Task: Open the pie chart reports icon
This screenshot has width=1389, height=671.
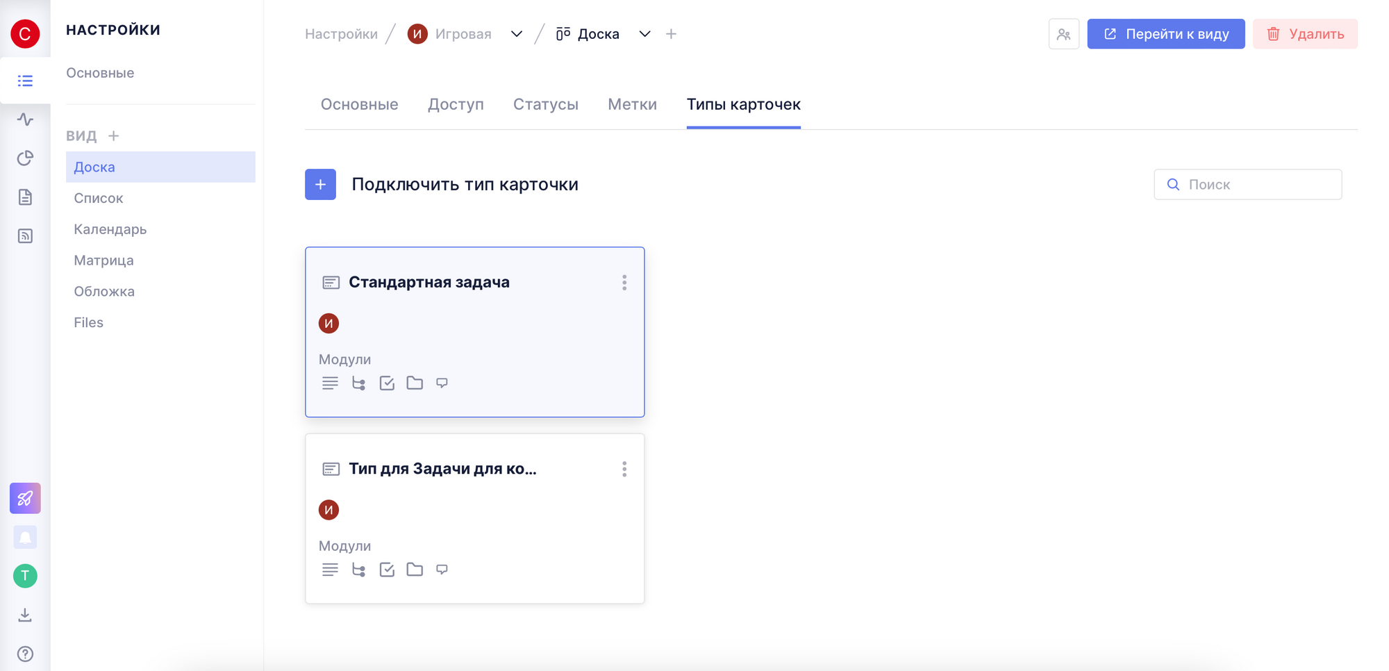Action: coord(25,158)
